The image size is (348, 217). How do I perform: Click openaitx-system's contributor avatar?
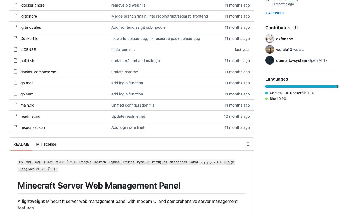(x=270, y=60)
